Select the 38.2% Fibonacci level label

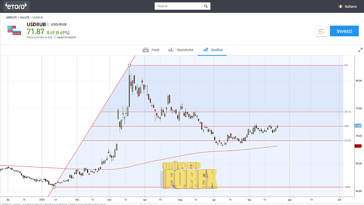click(x=347, y=112)
